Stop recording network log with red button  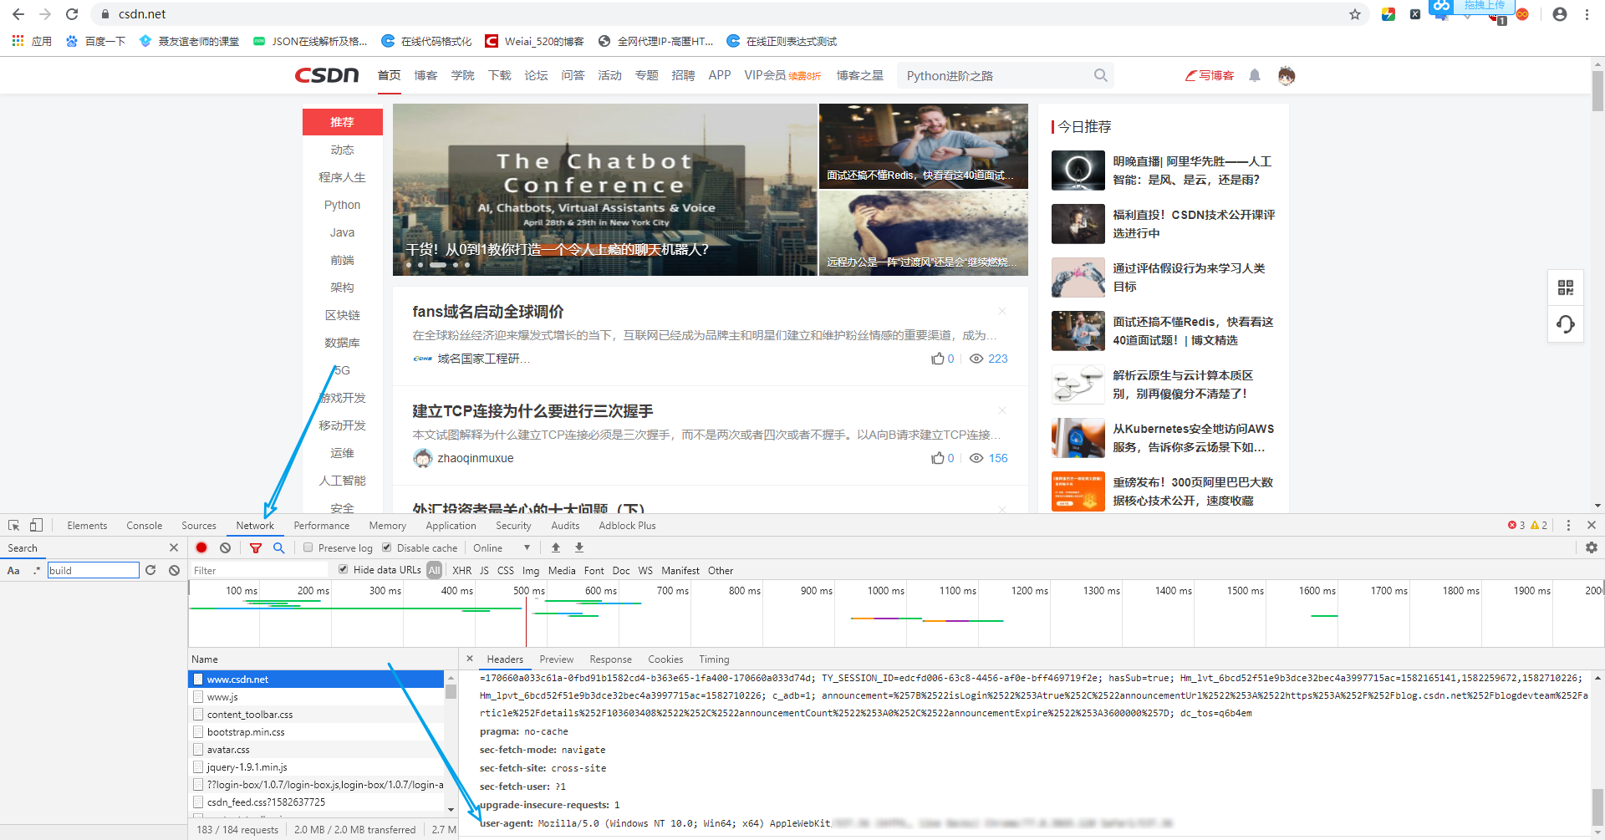click(x=201, y=547)
